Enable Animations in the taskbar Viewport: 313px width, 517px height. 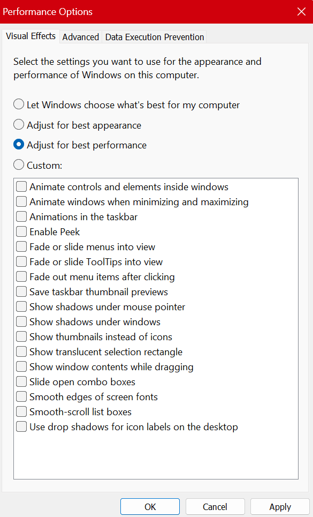[21, 216]
